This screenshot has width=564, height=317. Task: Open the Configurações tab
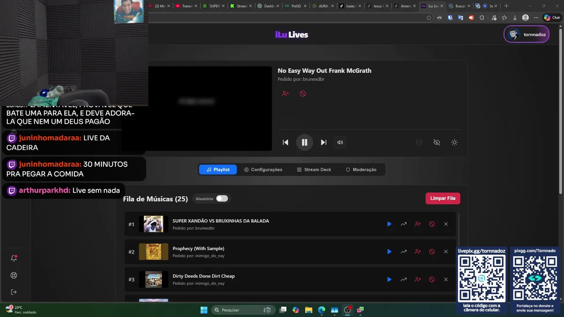tap(263, 170)
